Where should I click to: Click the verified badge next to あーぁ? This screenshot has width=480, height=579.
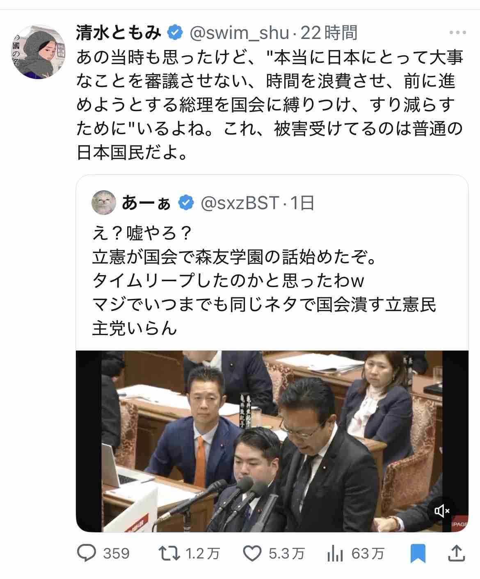(x=186, y=203)
